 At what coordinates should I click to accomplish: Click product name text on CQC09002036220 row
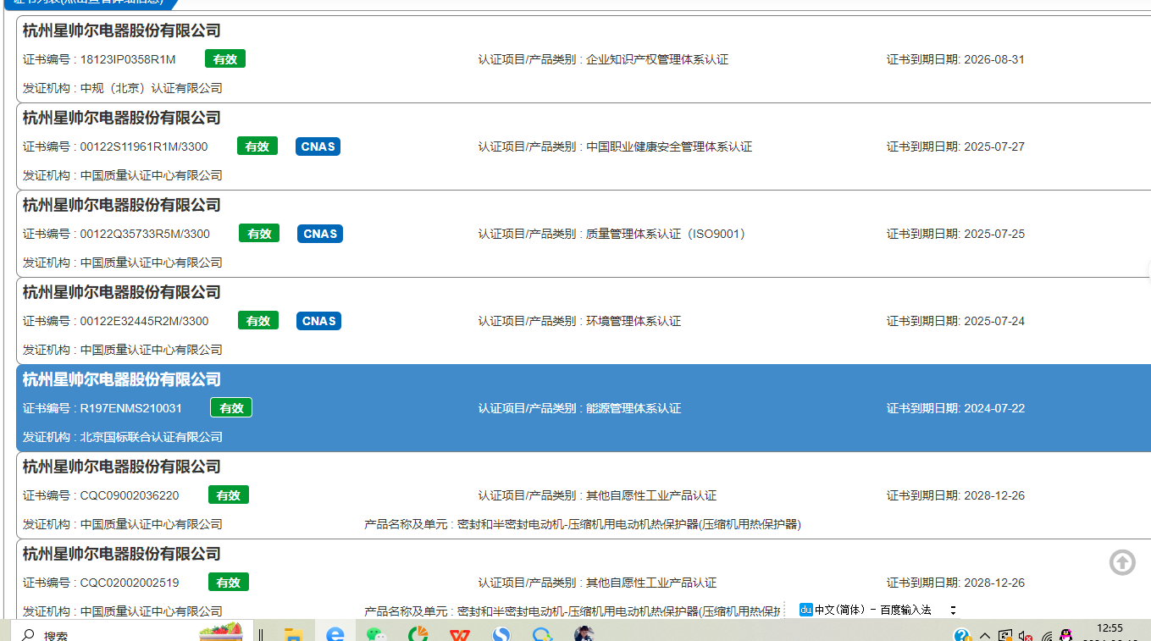coord(629,524)
